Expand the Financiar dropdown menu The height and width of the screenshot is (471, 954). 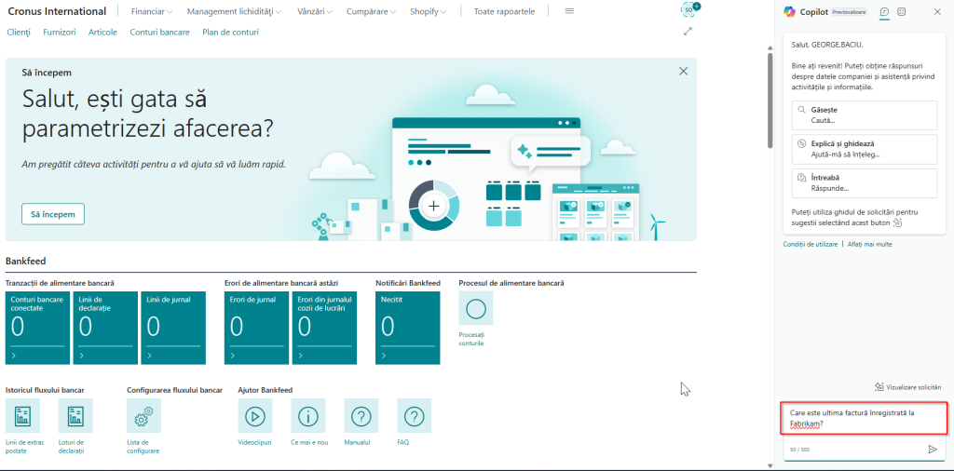(152, 11)
